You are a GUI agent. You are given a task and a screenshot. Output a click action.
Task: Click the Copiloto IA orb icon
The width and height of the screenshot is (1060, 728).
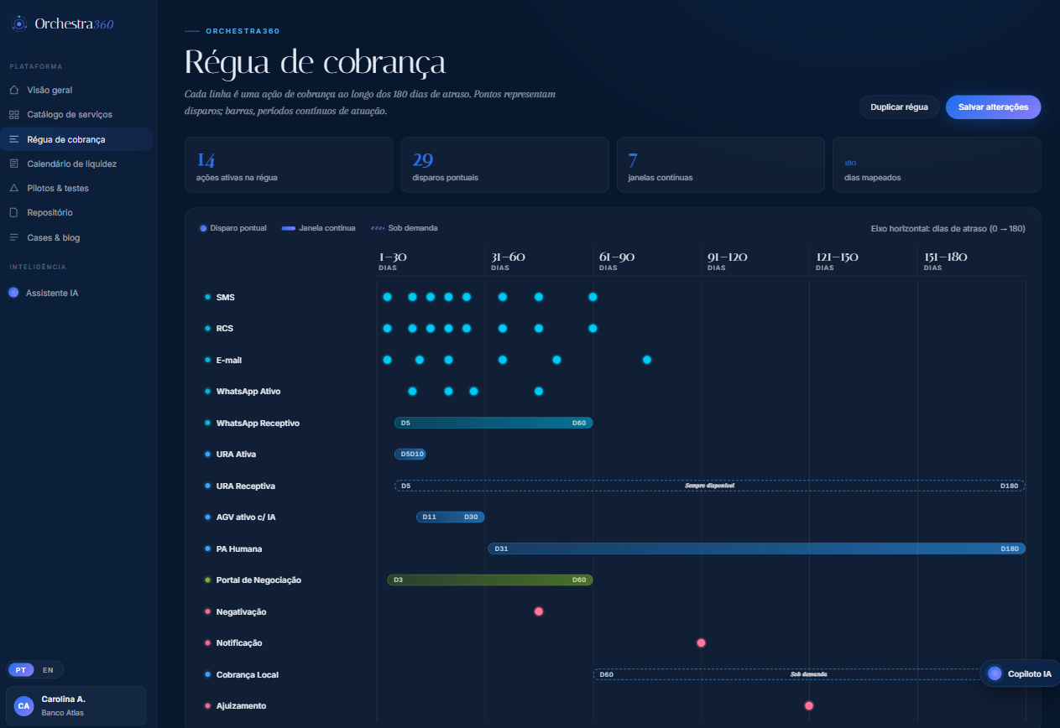[x=995, y=673]
